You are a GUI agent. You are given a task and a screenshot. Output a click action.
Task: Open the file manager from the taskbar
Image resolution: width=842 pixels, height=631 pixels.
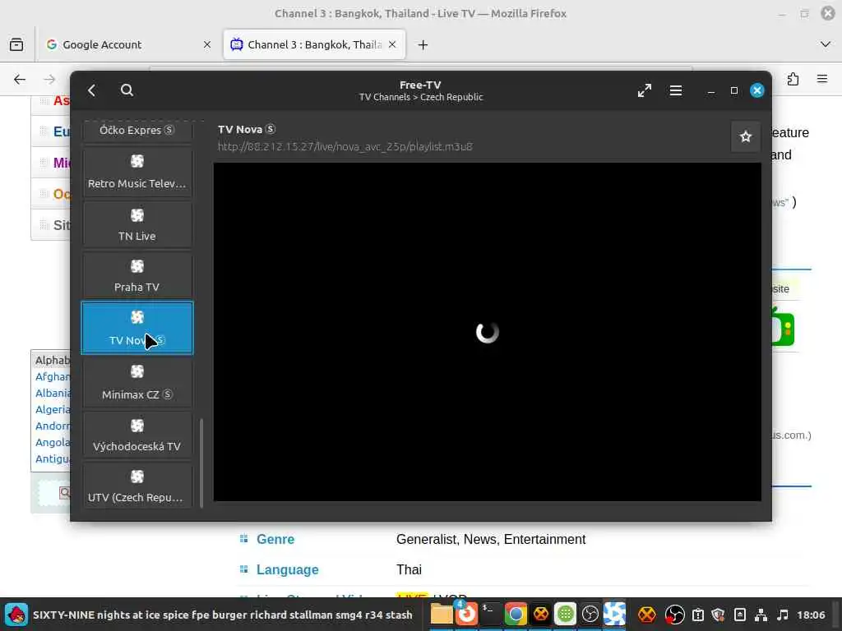[442, 615]
